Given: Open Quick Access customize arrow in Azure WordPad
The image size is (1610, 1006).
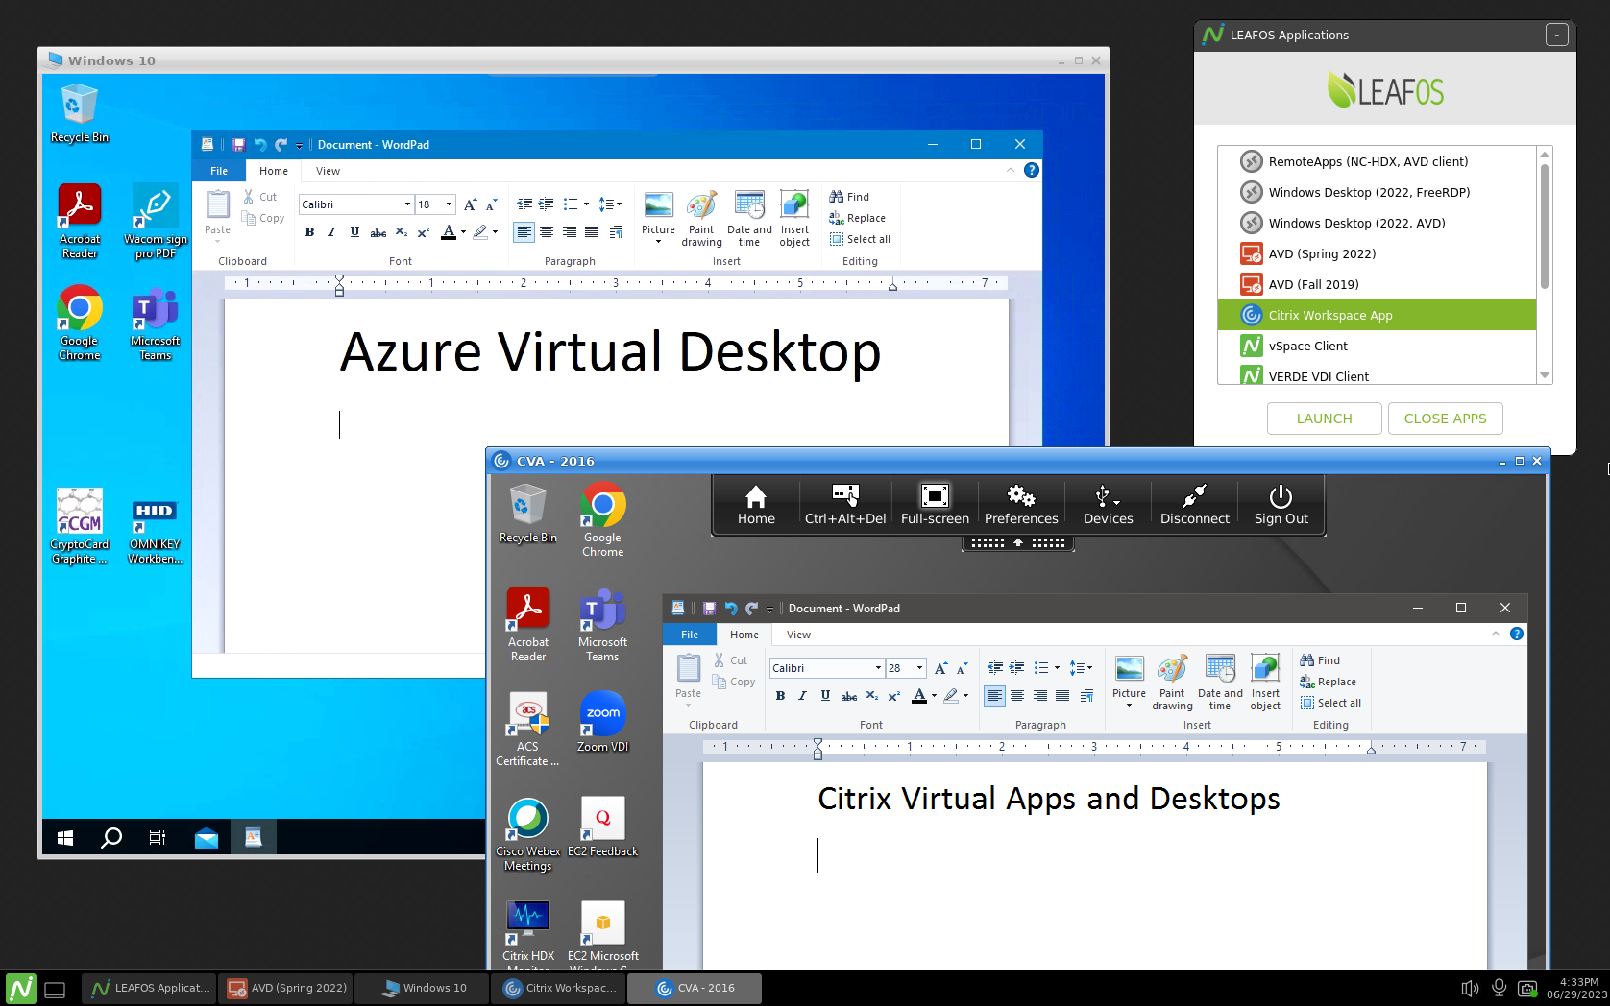Looking at the screenshot, I should (299, 146).
